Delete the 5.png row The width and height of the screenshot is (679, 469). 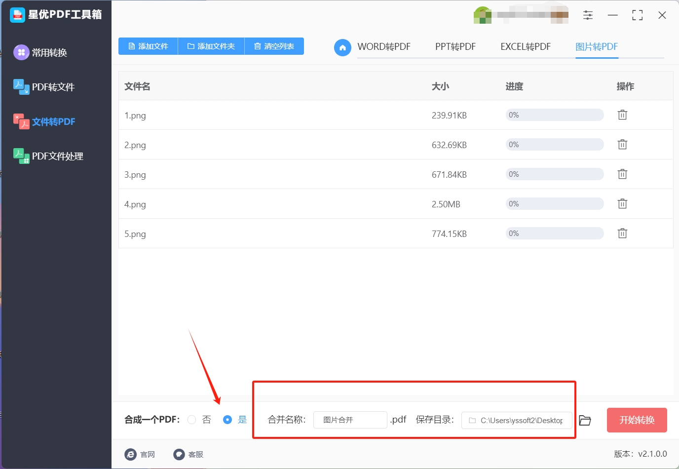622,233
